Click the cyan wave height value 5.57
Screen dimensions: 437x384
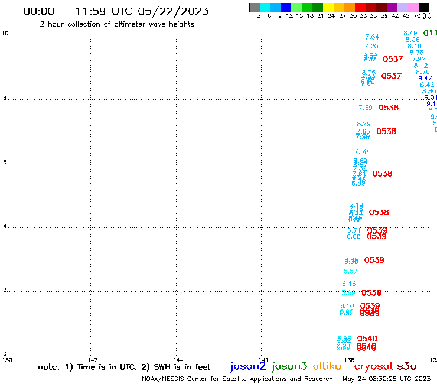(350, 271)
